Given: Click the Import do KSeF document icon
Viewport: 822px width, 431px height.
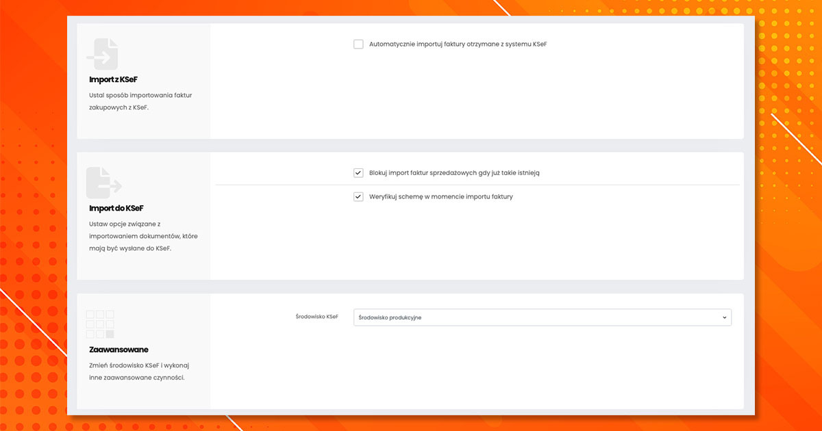Looking at the screenshot, I should [103, 183].
